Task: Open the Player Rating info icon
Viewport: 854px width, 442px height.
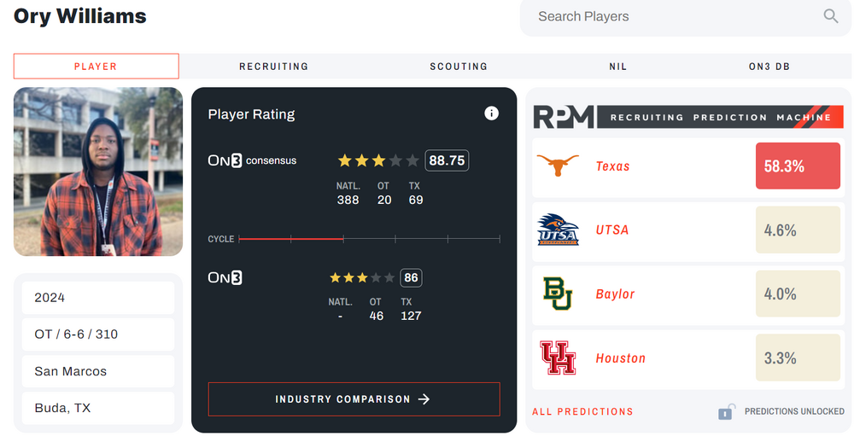Action: click(x=491, y=113)
